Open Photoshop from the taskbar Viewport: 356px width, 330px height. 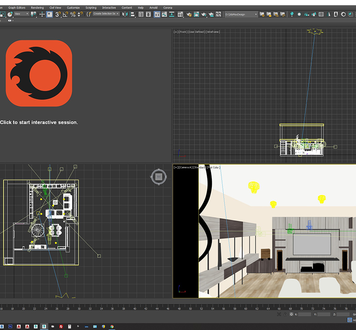coord(10,326)
